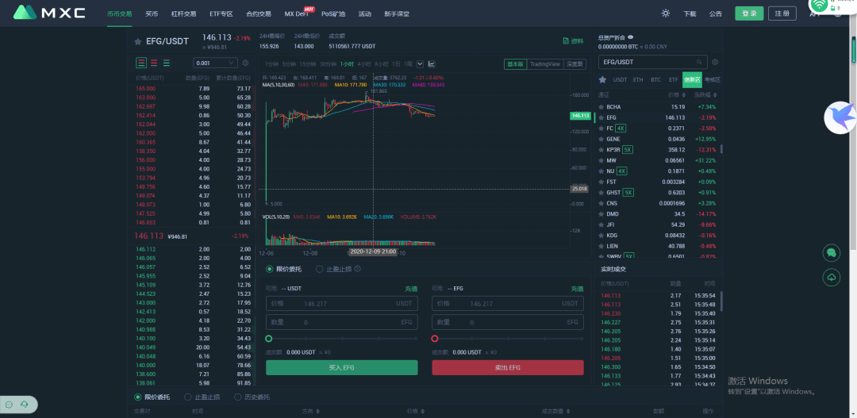Toggle total assets visibility eye icon
This screenshot has height=418, width=857.
coord(631,37)
